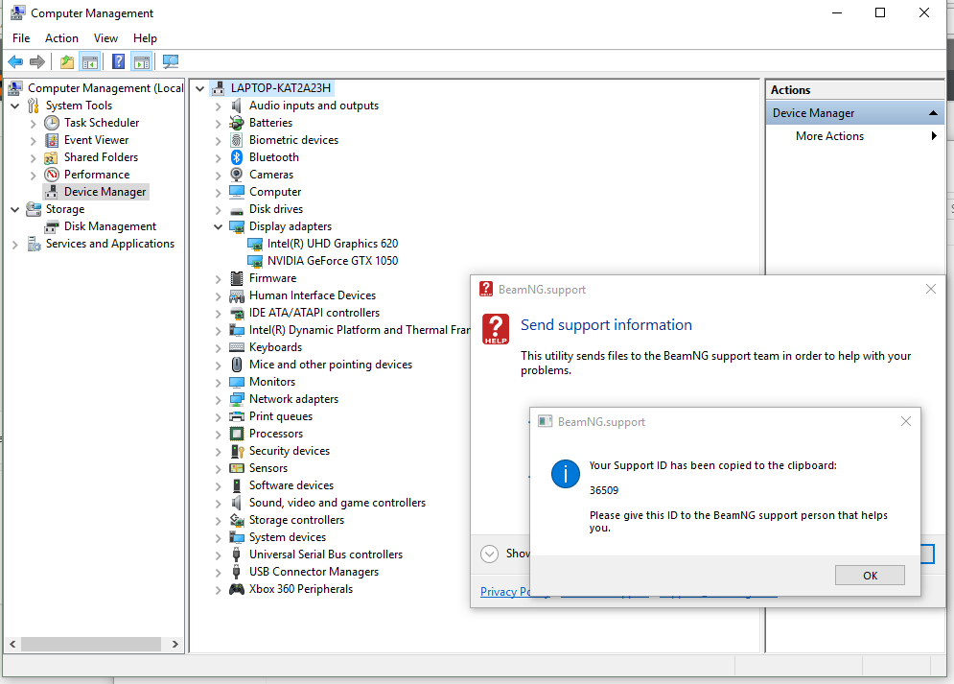Open the Action menu
The height and width of the screenshot is (684, 954).
click(x=61, y=37)
